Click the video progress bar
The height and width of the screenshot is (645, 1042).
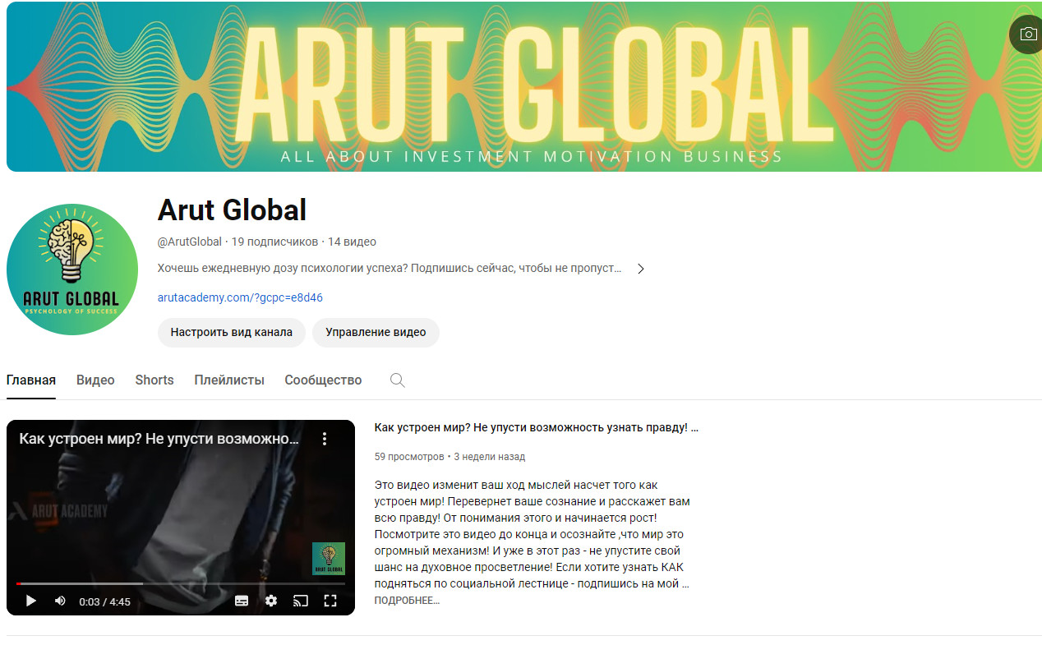[181, 583]
